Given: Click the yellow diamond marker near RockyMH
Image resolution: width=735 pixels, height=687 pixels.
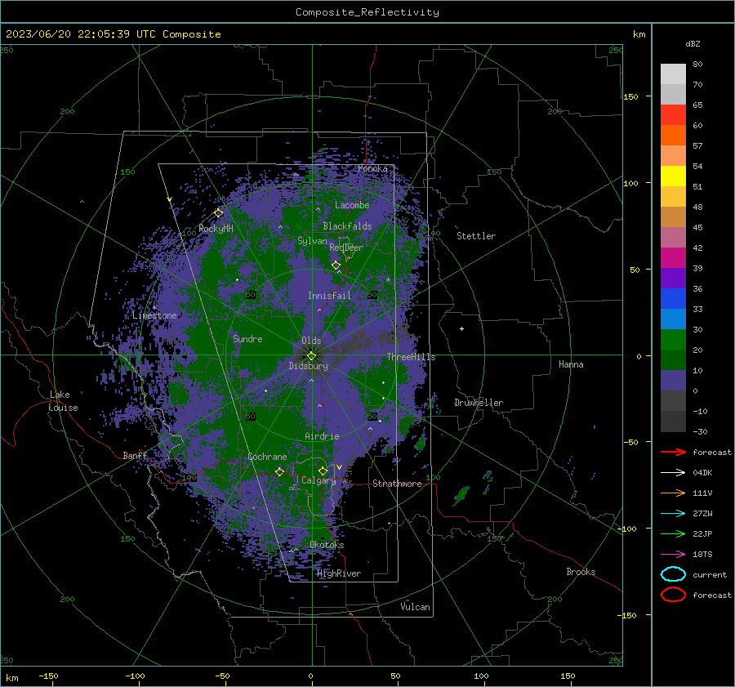Looking at the screenshot, I should (x=218, y=213).
